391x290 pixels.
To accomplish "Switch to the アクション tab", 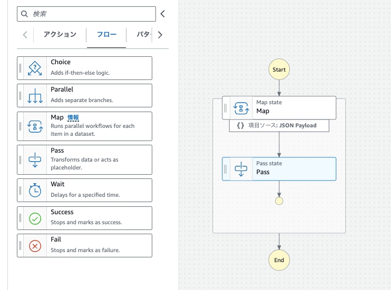I will pyautogui.click(x=60, y=34).
